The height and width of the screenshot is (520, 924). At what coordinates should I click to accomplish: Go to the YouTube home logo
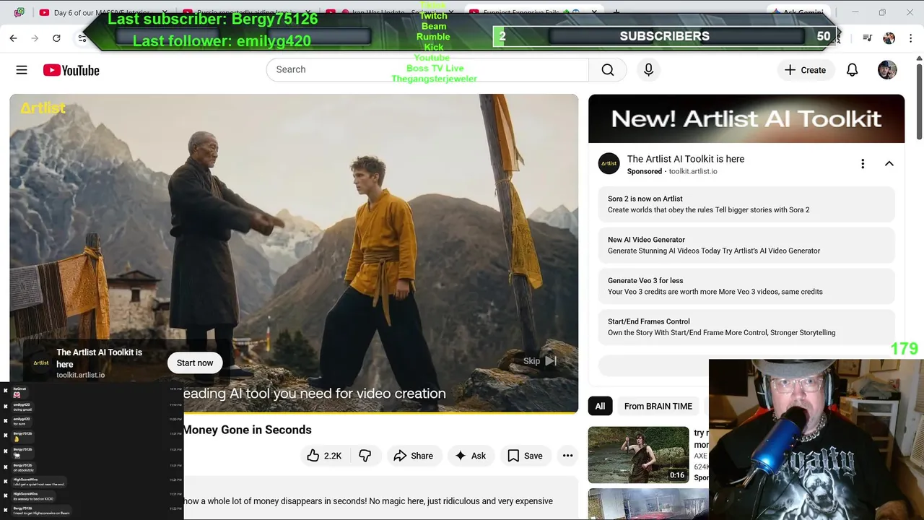tap(71, 70)
